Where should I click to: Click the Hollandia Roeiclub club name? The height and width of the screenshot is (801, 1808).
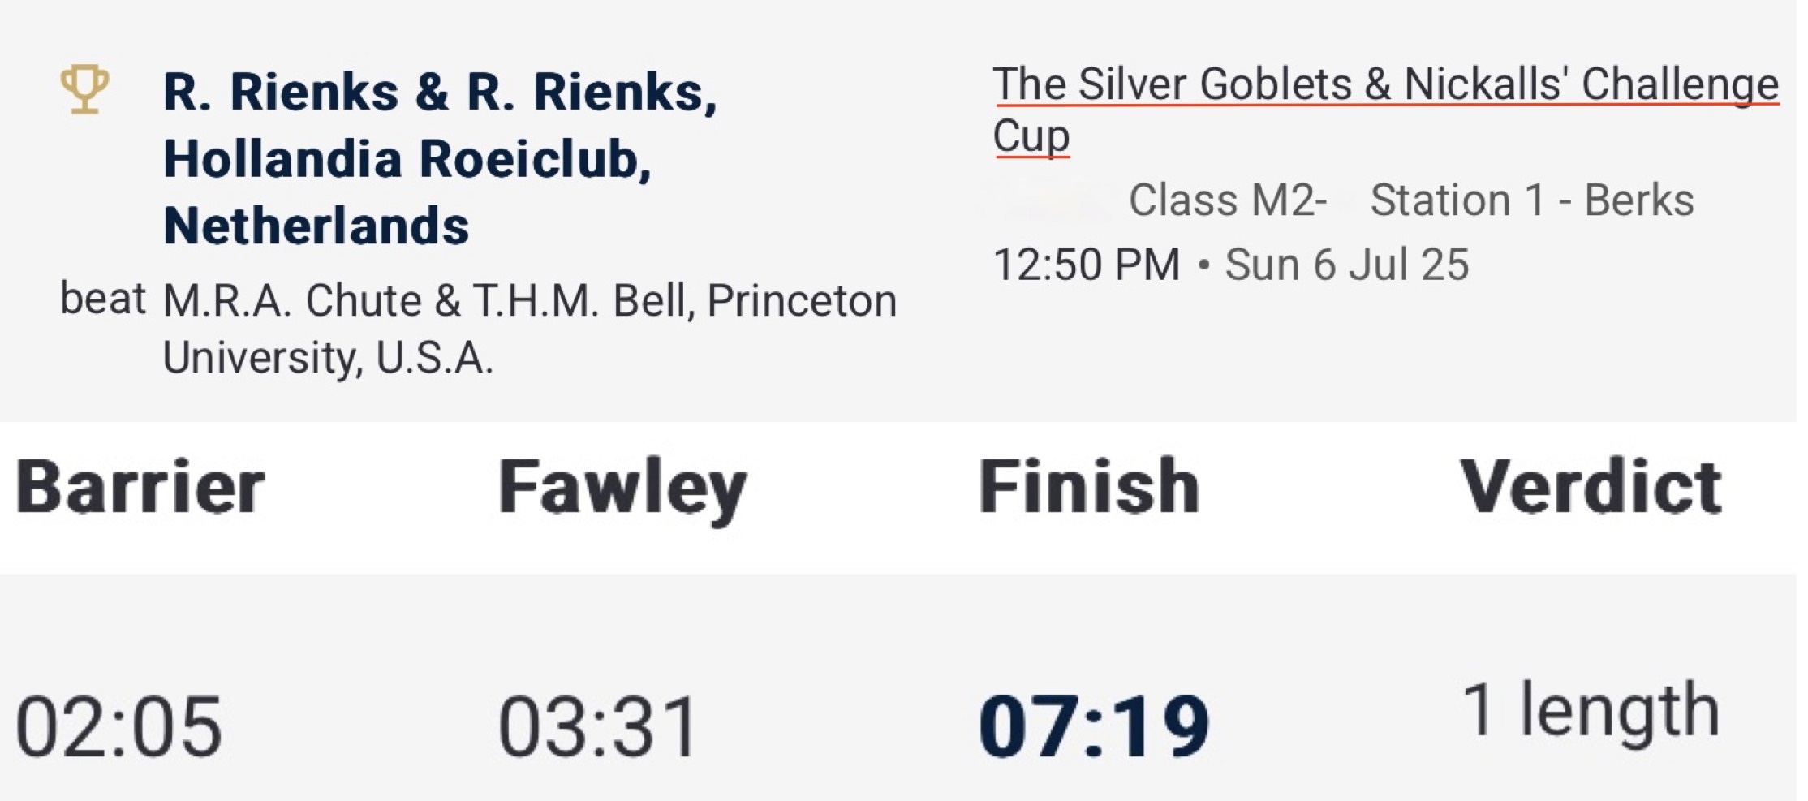pyautogui.click(x=406, y=158)
